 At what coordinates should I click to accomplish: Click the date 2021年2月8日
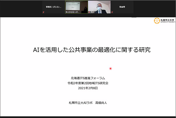click(x=88, y=88)
